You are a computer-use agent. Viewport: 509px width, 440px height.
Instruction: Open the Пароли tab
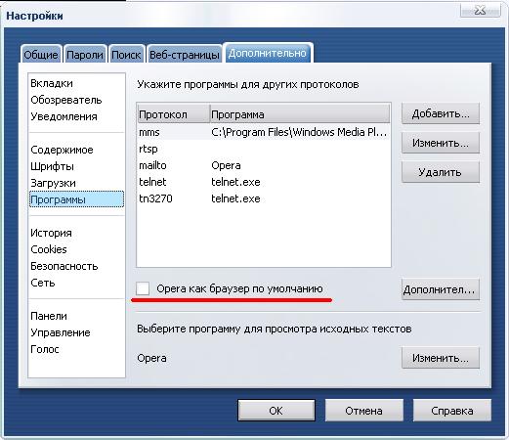click(x=85, y=54)
